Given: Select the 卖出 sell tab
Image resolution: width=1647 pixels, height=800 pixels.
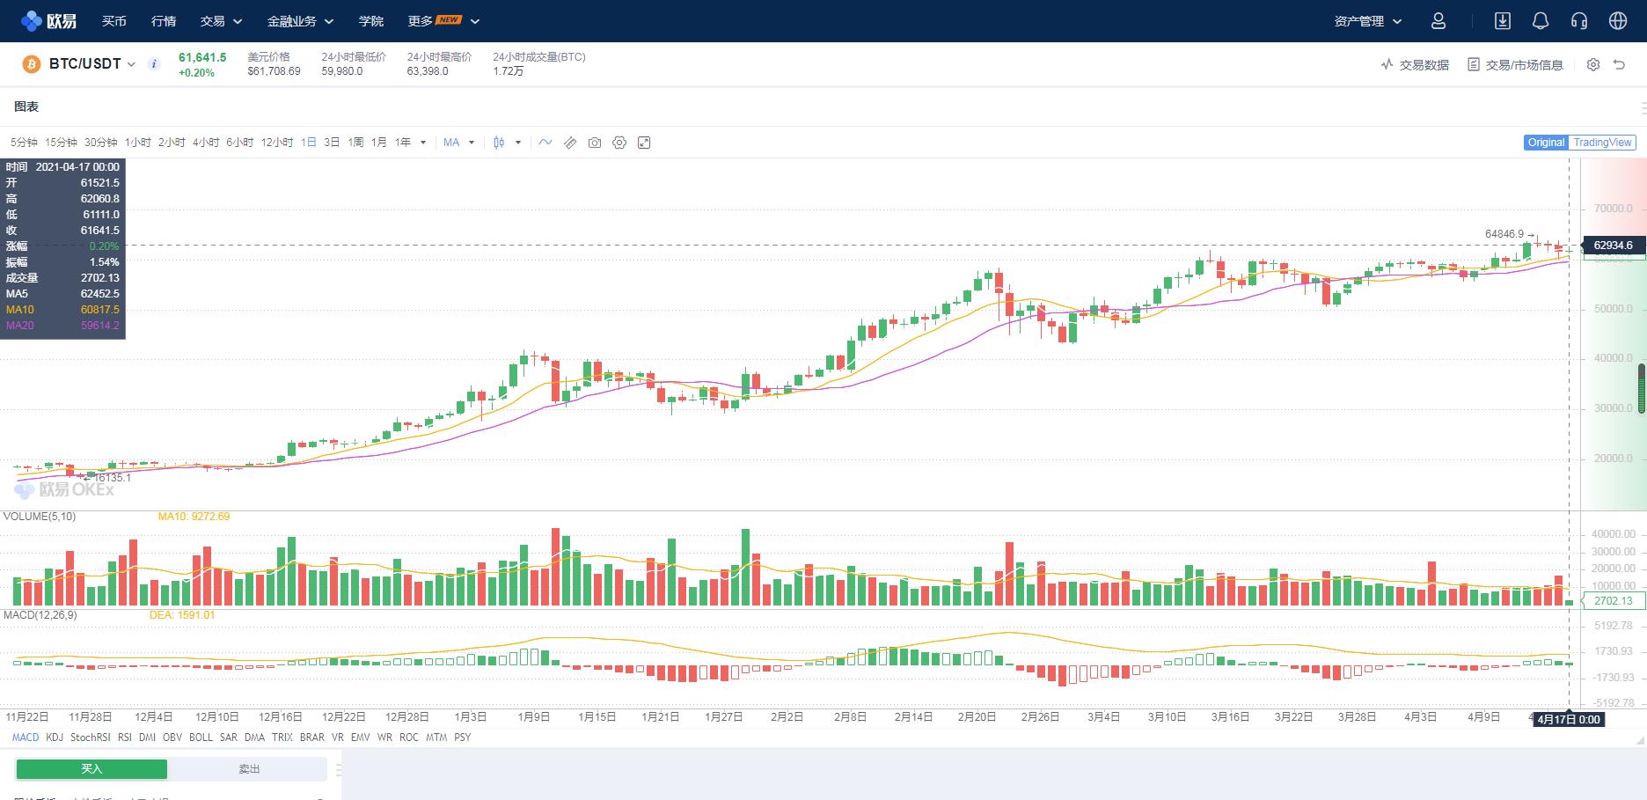Looking at the screenshot, I should pyautogui.click(x=249, y=769).
